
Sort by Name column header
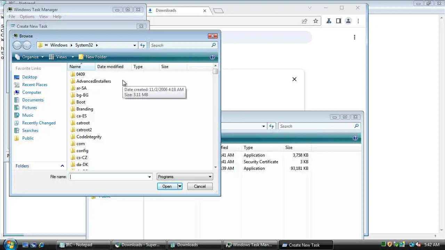81,67
